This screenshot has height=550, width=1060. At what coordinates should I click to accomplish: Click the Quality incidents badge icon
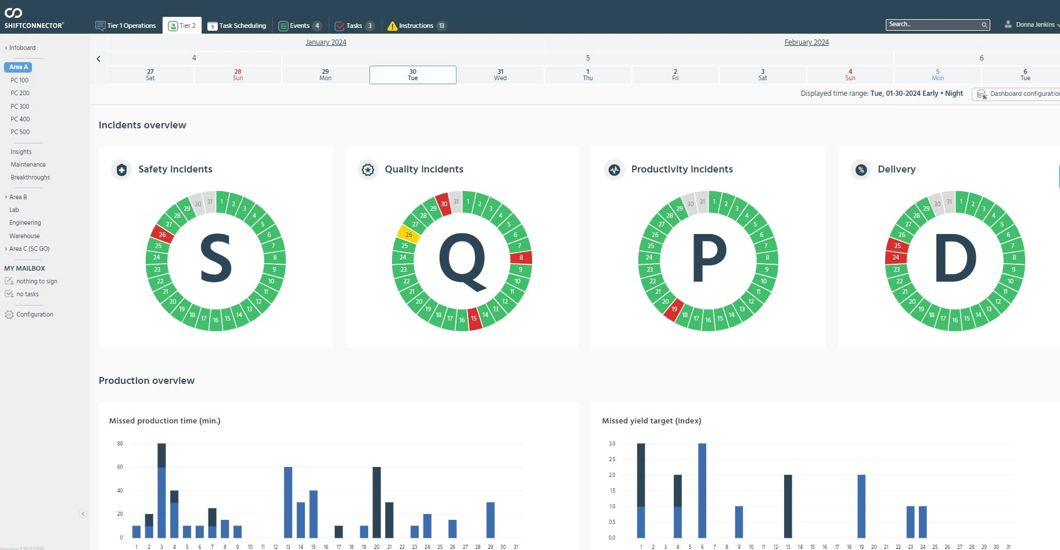(368, 170)
